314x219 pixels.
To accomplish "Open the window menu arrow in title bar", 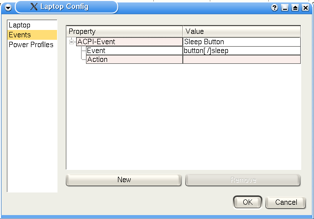I will click(8, 8).
